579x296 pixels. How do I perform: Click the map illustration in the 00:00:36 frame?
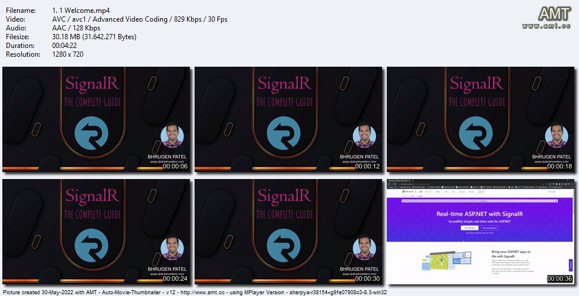(447, 261)
